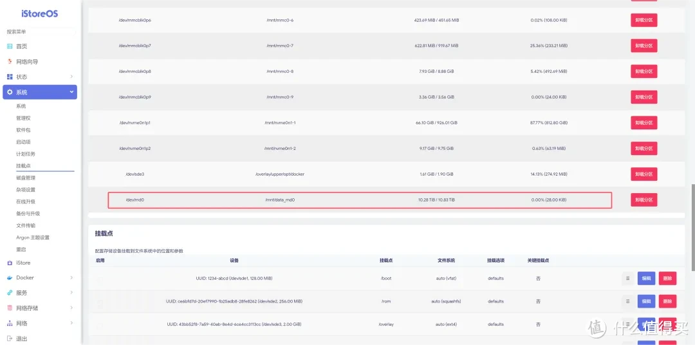Open the 网络向导 wizard icon
The width and height of the screenshot is (695, 345).
click(10, 61)
